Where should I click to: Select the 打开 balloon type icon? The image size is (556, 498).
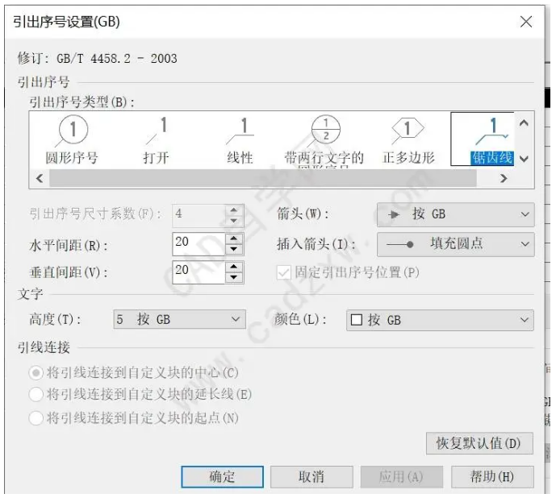[x=157, y=131]
